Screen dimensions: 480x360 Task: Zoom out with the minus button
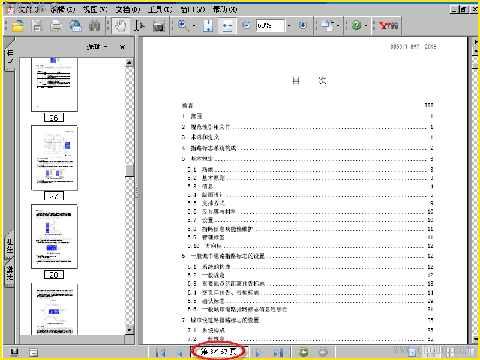pyautogui.click(x=246, y=25)
